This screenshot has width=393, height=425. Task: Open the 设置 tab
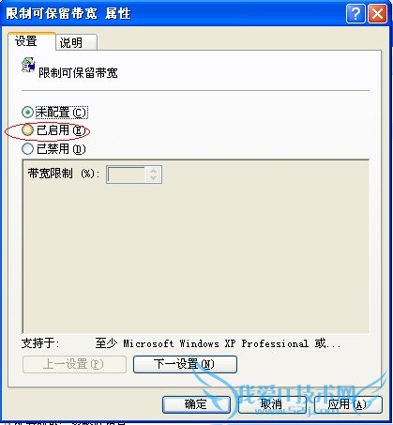click(x=32, y=41)
